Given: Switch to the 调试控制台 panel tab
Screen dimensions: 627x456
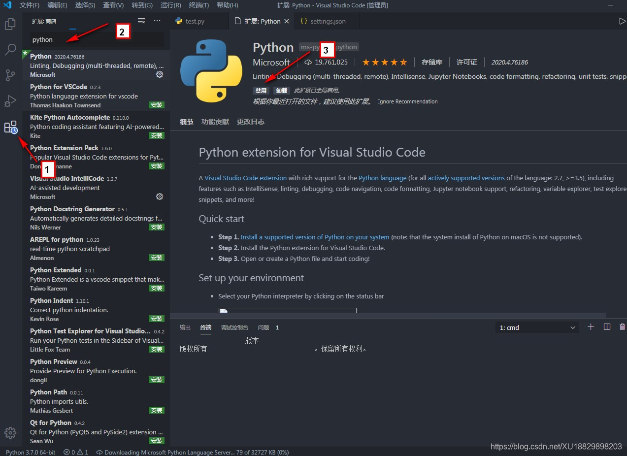Looking at the screenshot, I should (x=234, y=327).
